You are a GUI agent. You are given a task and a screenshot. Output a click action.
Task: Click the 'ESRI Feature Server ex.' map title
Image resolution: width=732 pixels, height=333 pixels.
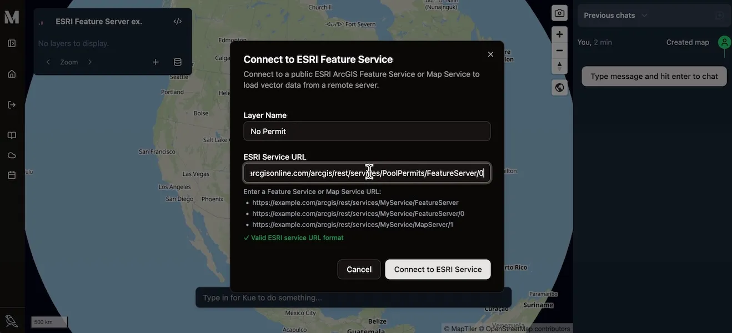(99, 22)
